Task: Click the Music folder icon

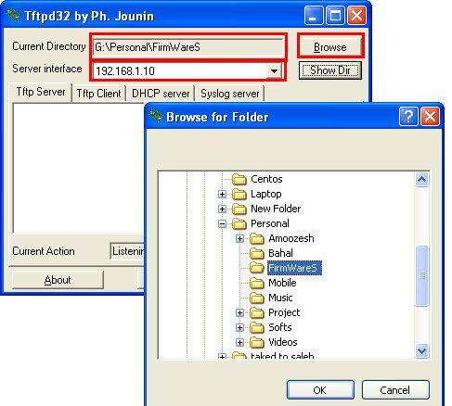Action: pos(257,298)
